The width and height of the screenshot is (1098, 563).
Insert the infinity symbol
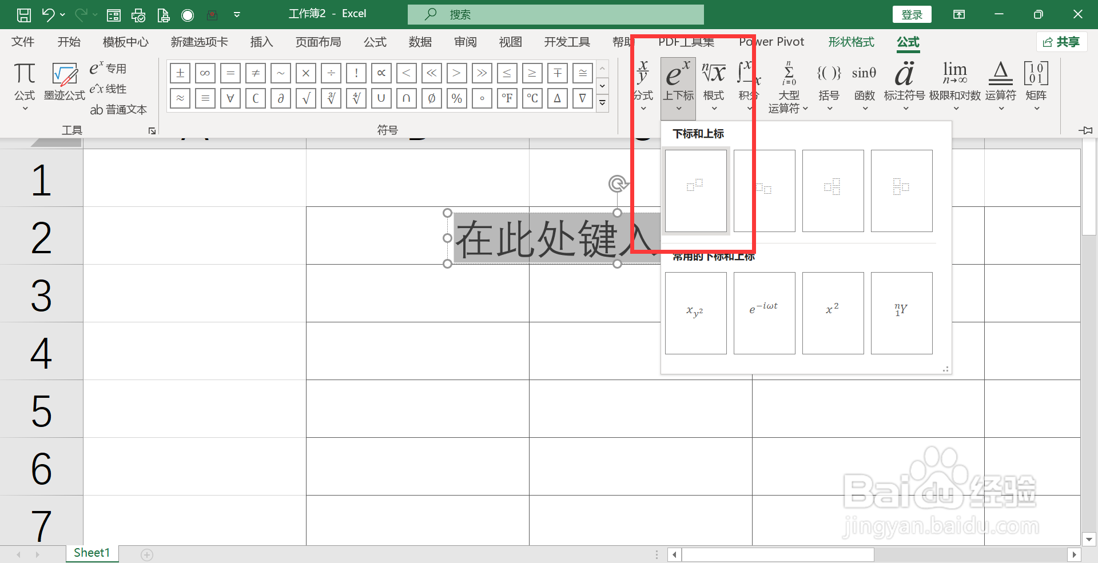point(205,73)
